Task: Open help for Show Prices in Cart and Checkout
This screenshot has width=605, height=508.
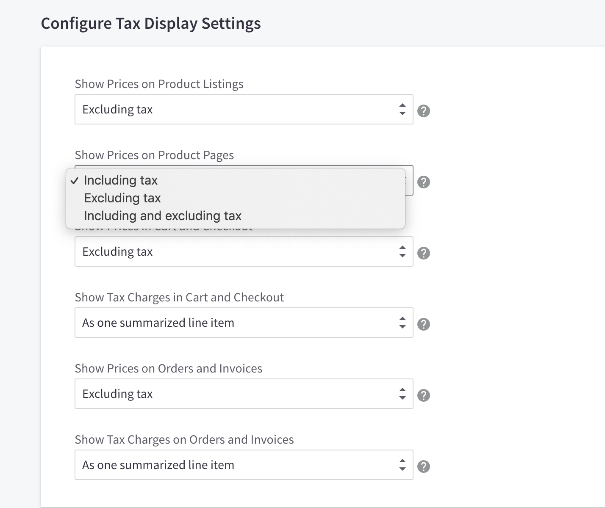Action: pyautogui.click(x=423, y=253)
